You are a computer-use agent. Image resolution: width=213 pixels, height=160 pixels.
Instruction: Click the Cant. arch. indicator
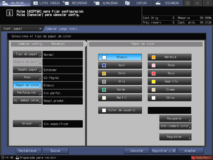[x=195, y=22]
